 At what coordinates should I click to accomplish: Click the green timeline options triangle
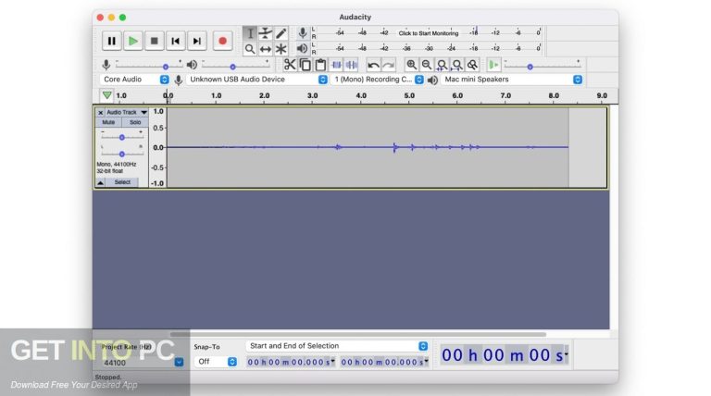click(x=106, y=95)
